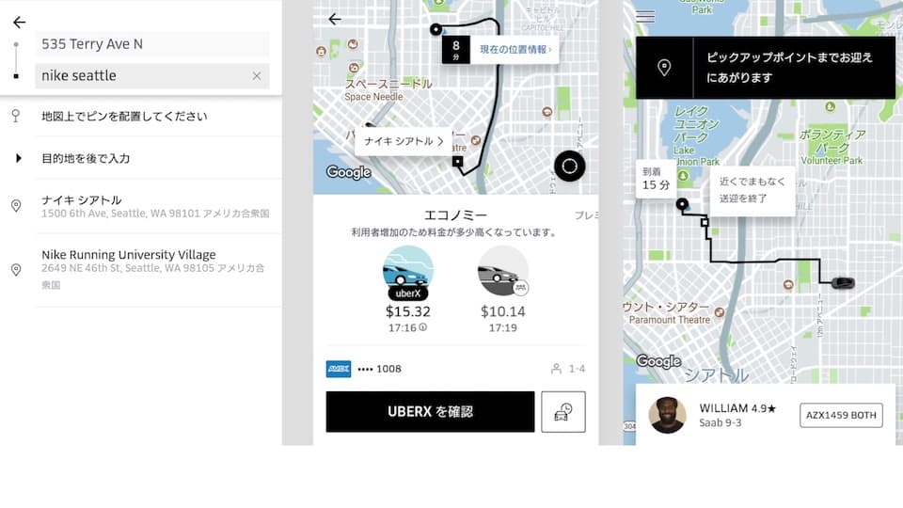Viewport: 903px width, 508px height.
Task: Select ナイキ シアトル 1500 6th Ave result
Action: (141, 206)
